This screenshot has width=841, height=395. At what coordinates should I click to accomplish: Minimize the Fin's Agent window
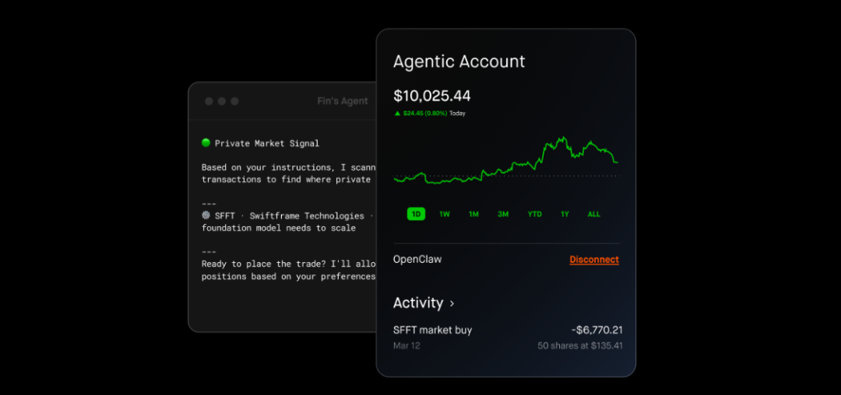(x=221, y=101)
